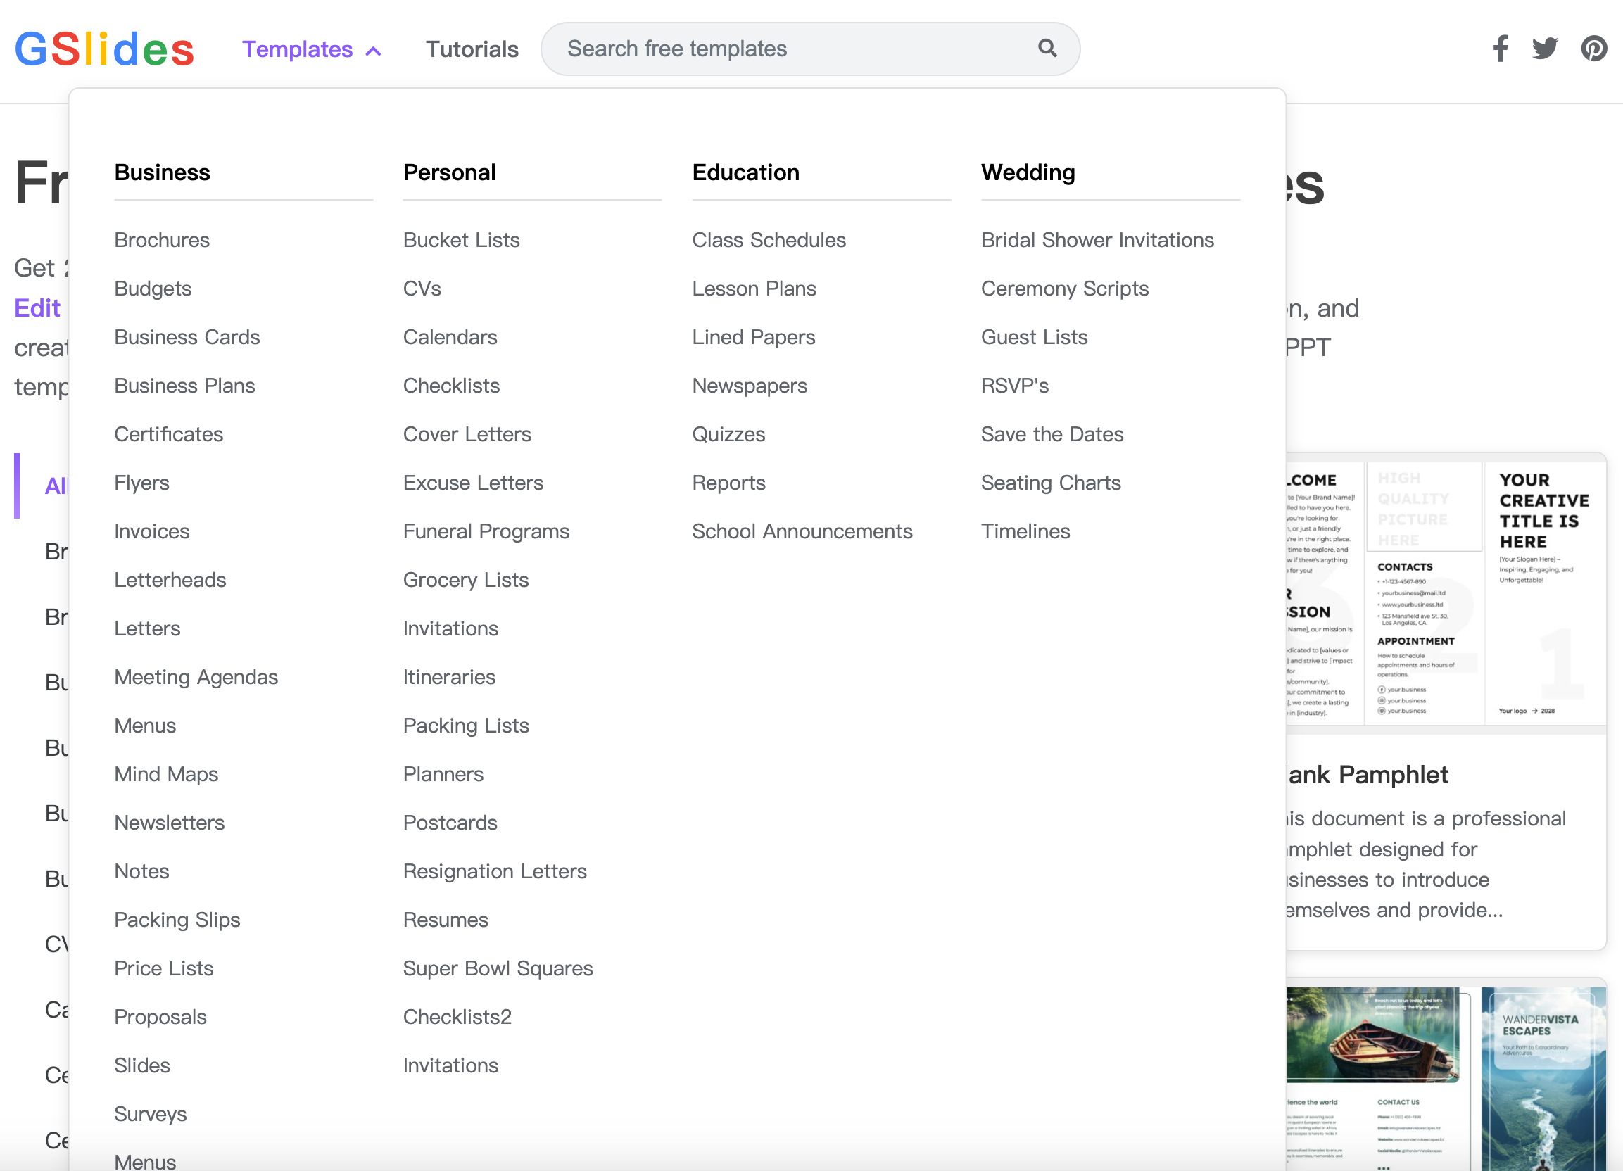Open Certificates templates
Viewport: 1623px width, 1171px height.
click(168, 434)
